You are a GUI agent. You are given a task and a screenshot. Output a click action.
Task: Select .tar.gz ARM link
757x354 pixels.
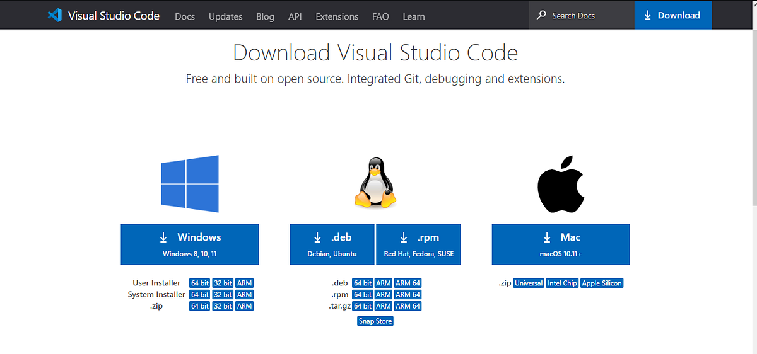[x=384, y=306]
